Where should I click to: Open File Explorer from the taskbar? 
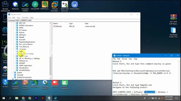click(17, 98)
